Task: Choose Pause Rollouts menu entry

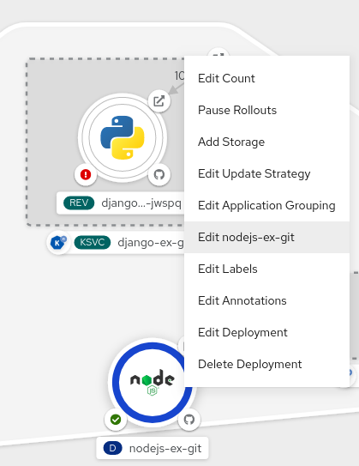Action: pyautogui.click(x=266, y=110)
